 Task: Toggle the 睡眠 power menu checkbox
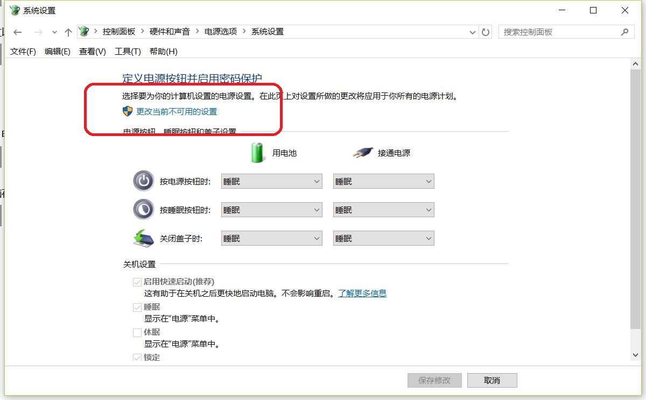coord(137,307)
